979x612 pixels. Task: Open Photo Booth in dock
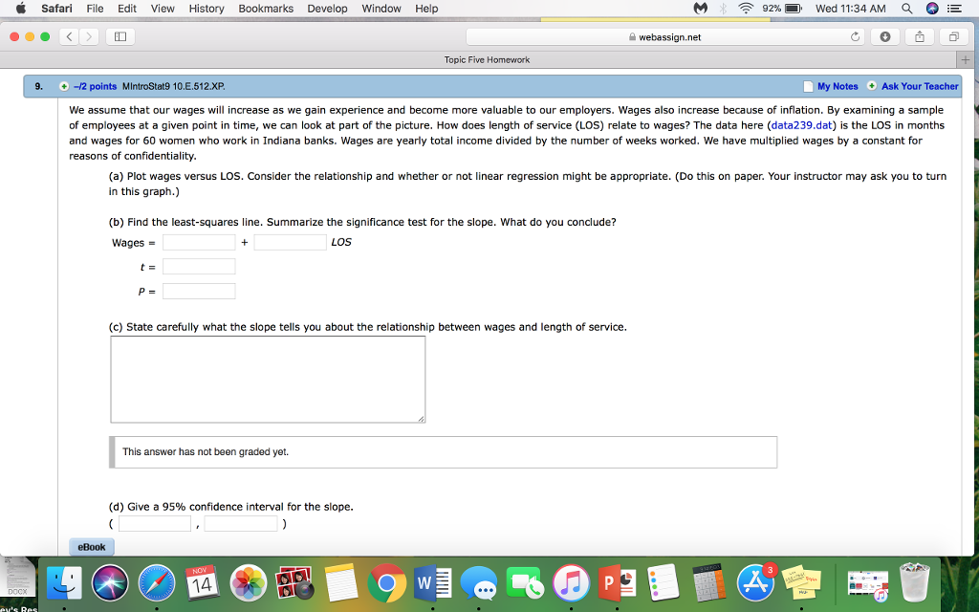294,583
